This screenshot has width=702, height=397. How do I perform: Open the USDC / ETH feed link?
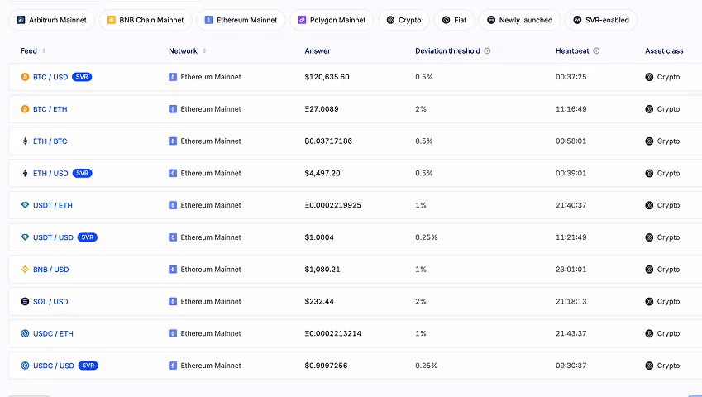[53, 334]
